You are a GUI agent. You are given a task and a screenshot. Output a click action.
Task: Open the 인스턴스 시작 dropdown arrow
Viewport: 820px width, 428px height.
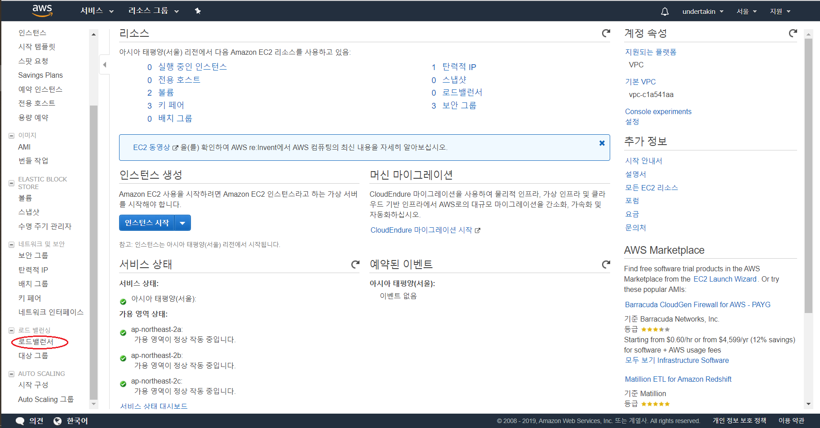(x=182, y=223)
